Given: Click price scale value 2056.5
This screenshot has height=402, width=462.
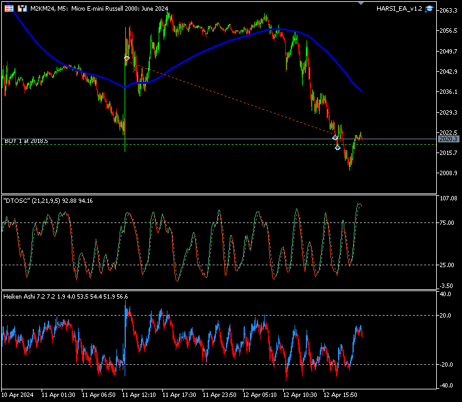Looking at the screenshot, I should click(448, 31).
